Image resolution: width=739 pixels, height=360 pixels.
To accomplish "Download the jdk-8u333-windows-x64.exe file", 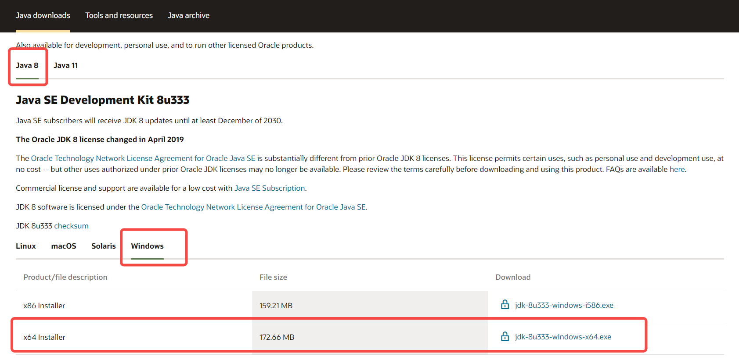I will (563, 337).
